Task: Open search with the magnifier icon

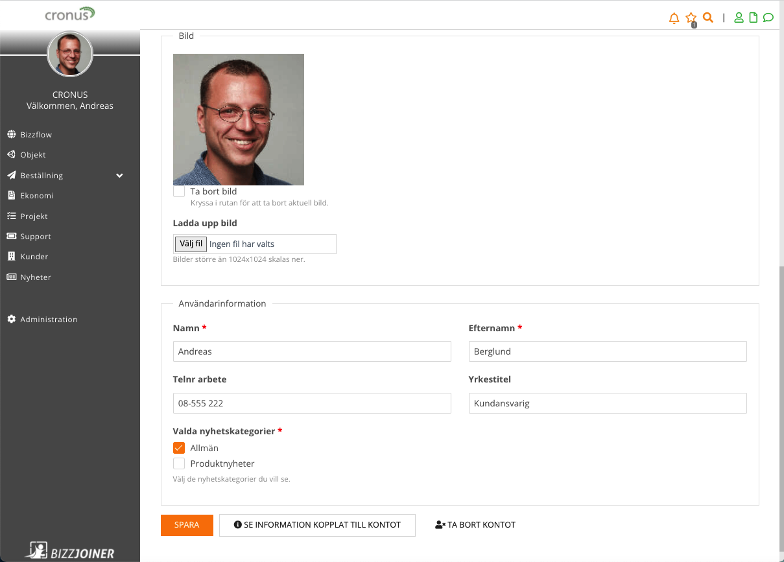Action: pos(707,18)
